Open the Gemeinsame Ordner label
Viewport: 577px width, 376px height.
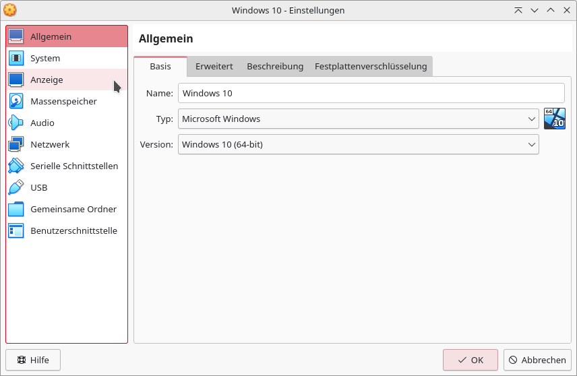pos(73,210)
